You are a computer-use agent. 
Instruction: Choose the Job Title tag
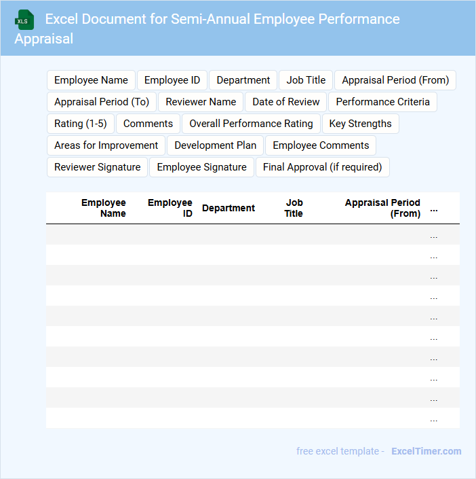306,80
